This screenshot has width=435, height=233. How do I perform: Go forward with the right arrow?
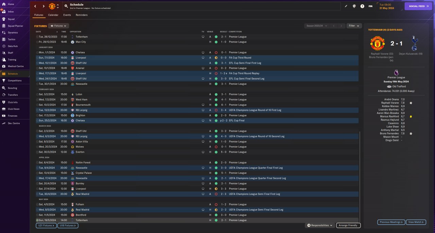[x=43, y=6]
